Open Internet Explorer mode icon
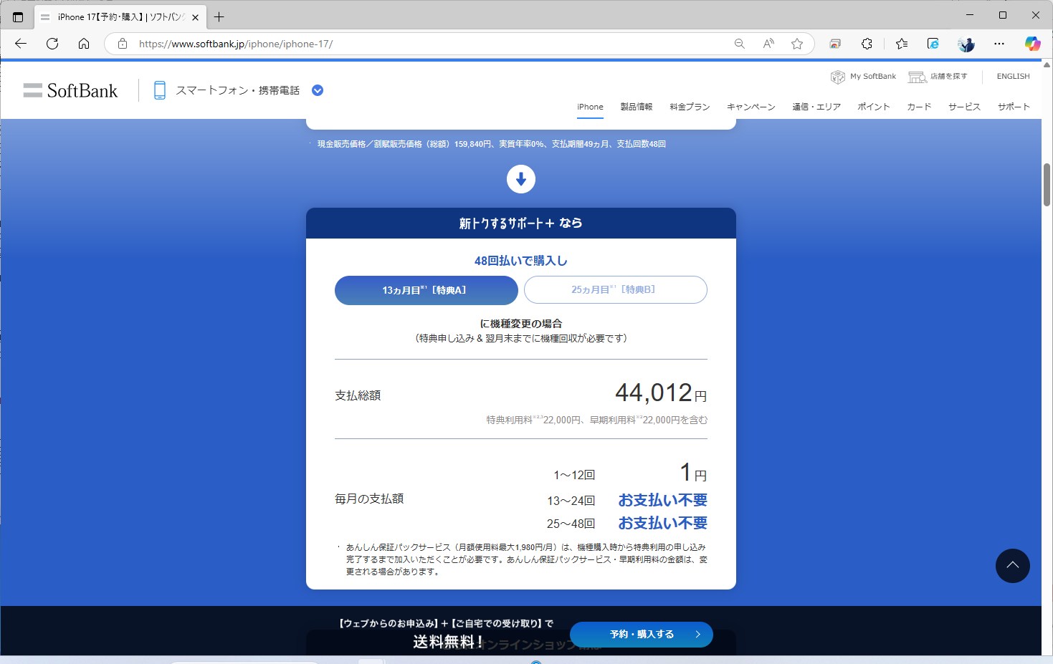The width and height of the screenshot is (1053, 664). click(x=933, y=44)
